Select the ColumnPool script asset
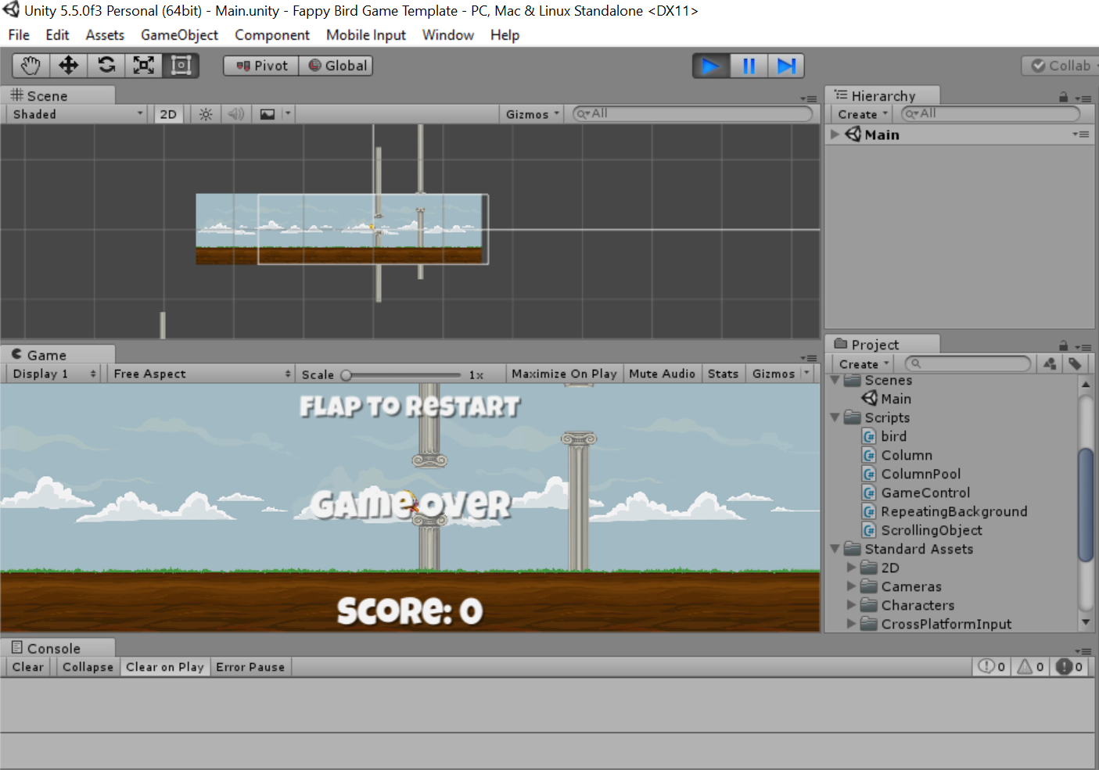Viewport: 1099px width, 770px height. click(911, 474)
